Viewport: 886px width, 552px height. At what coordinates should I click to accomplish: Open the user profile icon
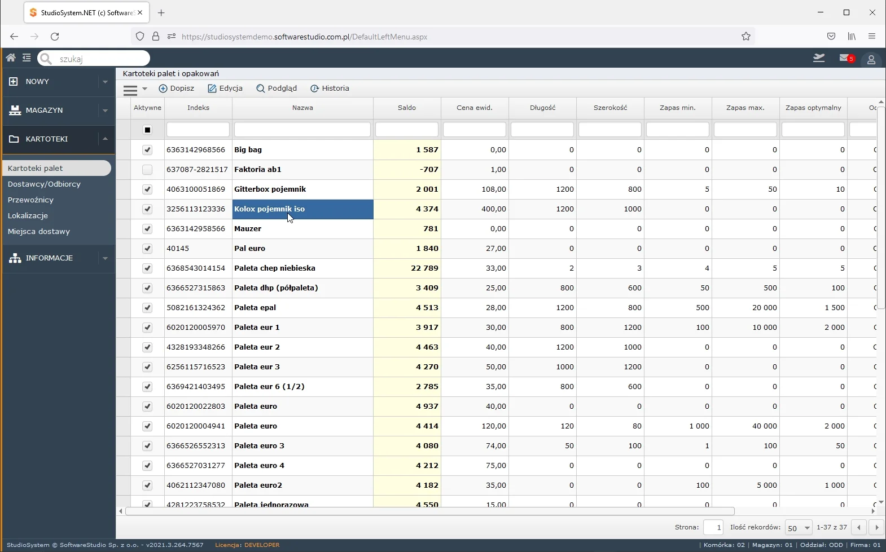coord(871,59)
